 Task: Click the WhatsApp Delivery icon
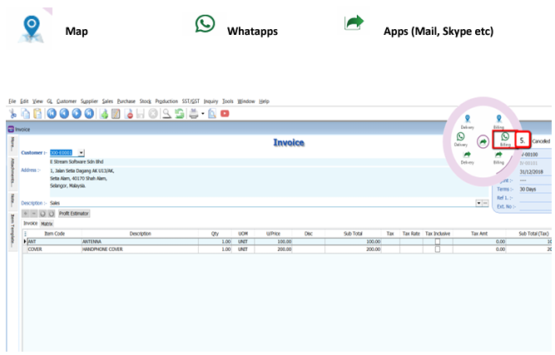460,137
